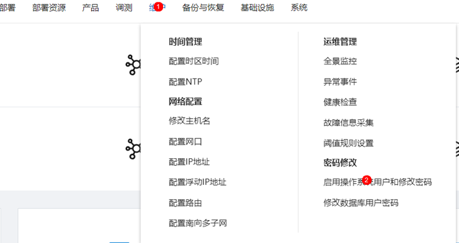Open 全景监控 under 运维管理
Viewport: 459px width, 243px height.
pos(340,61)
